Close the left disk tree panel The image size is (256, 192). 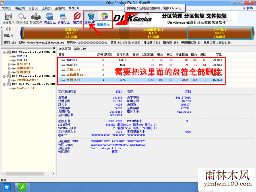pyautogui.click(x=54, y=48)
